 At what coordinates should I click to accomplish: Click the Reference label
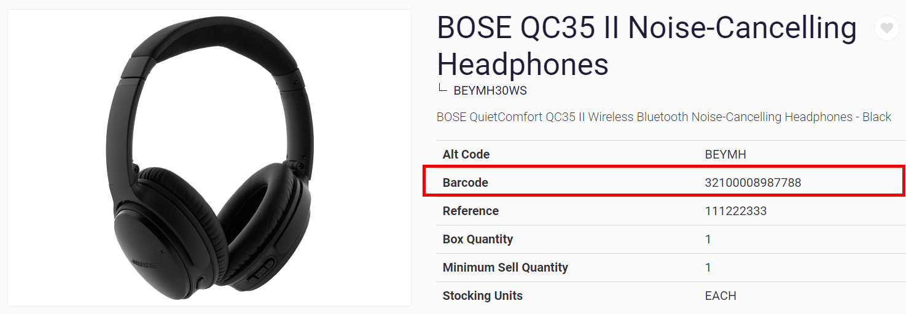[x=471, y=211]
